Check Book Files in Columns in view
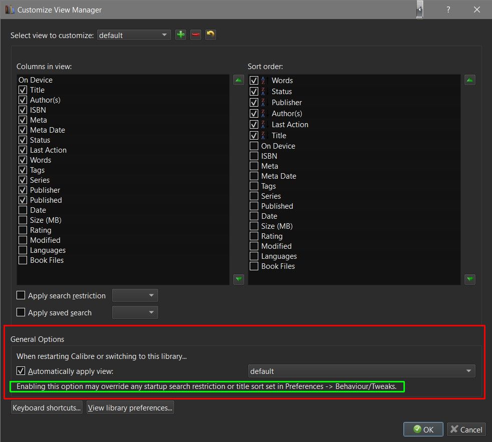This screenshot has height=442, width=492. coord(23,260)
